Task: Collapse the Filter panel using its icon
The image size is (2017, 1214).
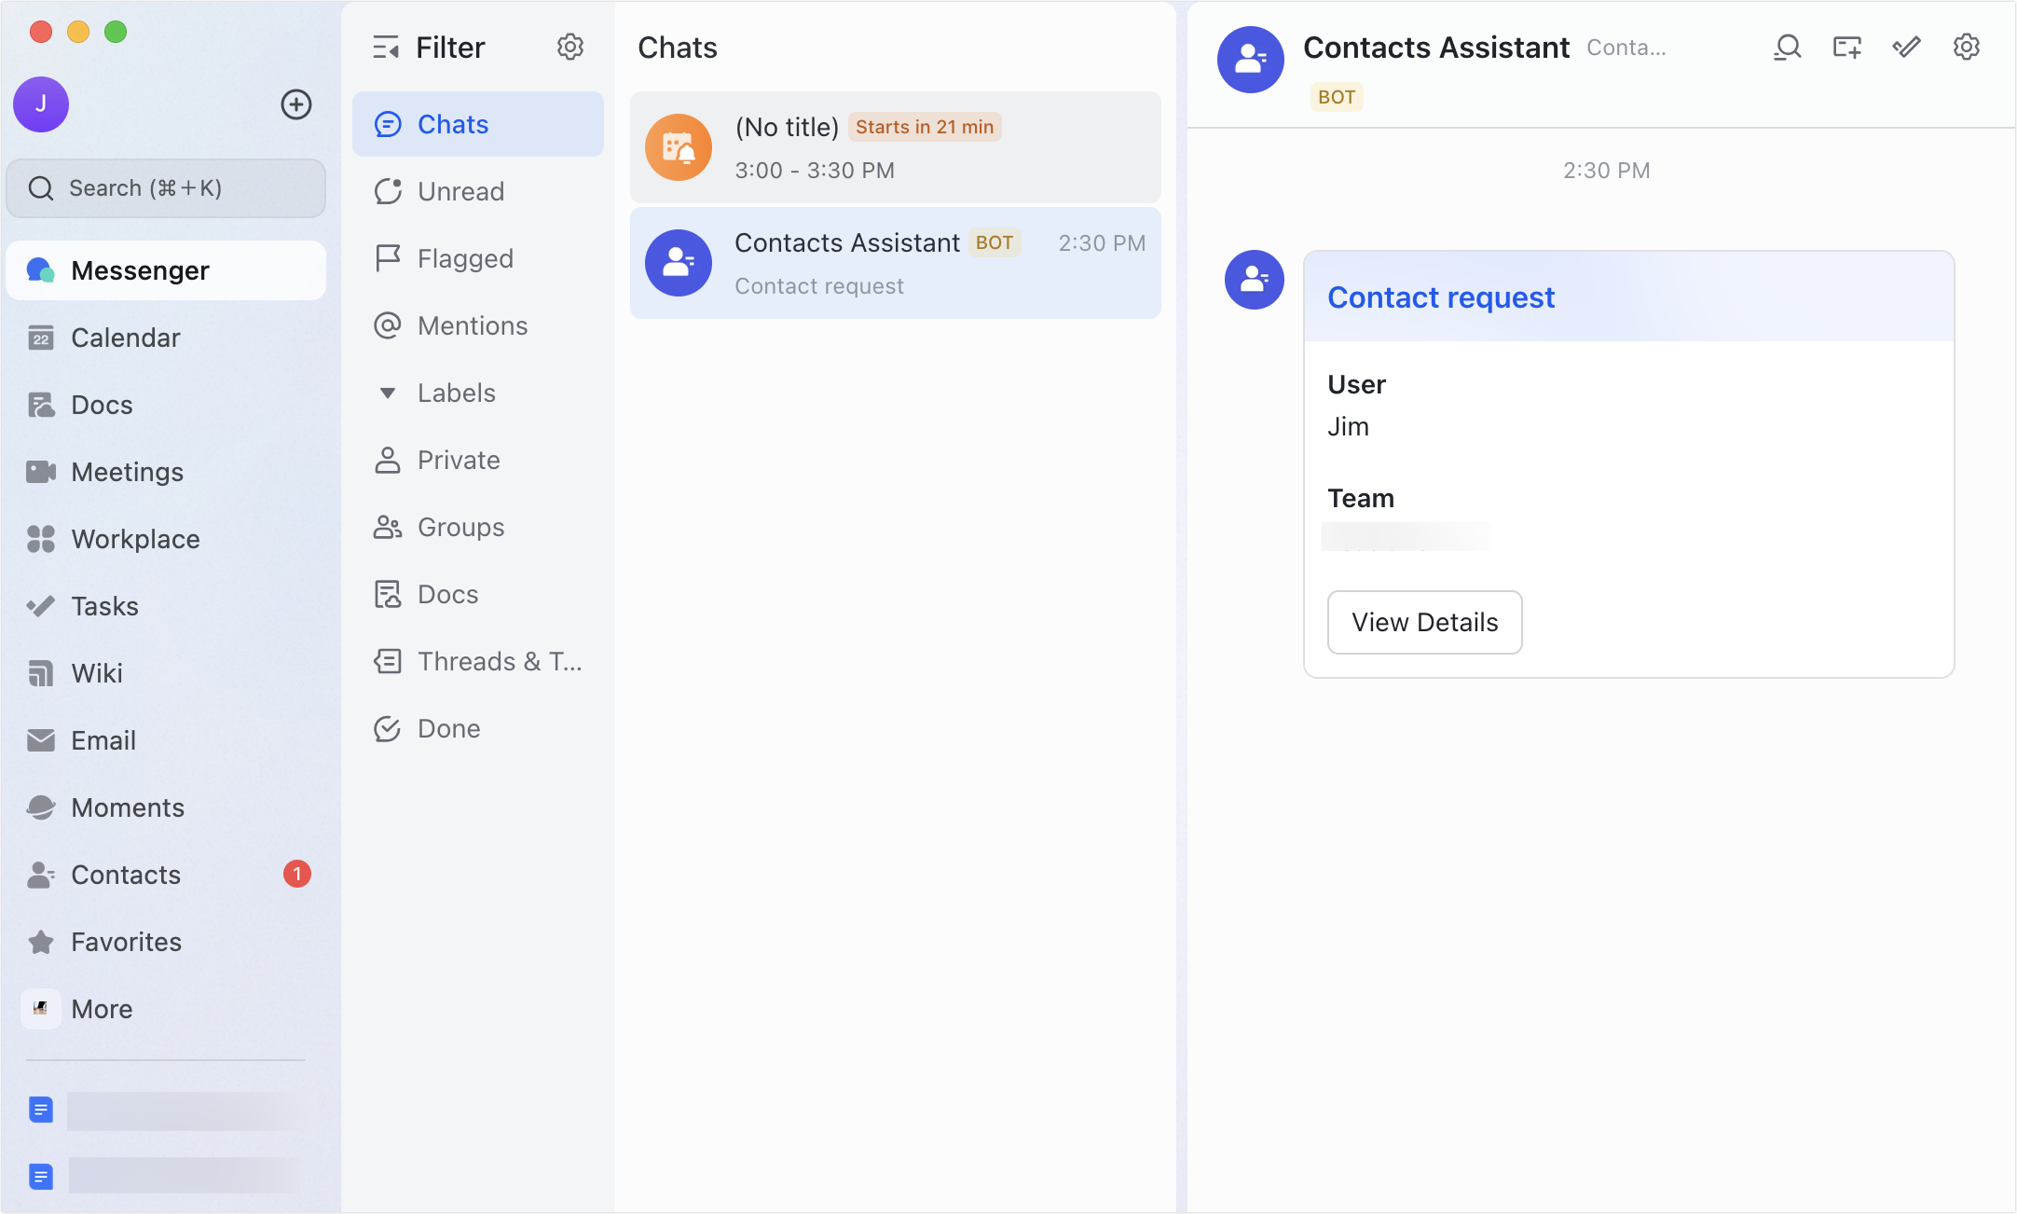Action: [386, 47]
